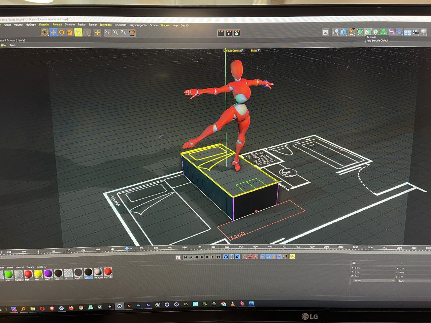Open After Effects from taskbar
The width and height of the screenshot is (431, 323).
pos(148,306)
